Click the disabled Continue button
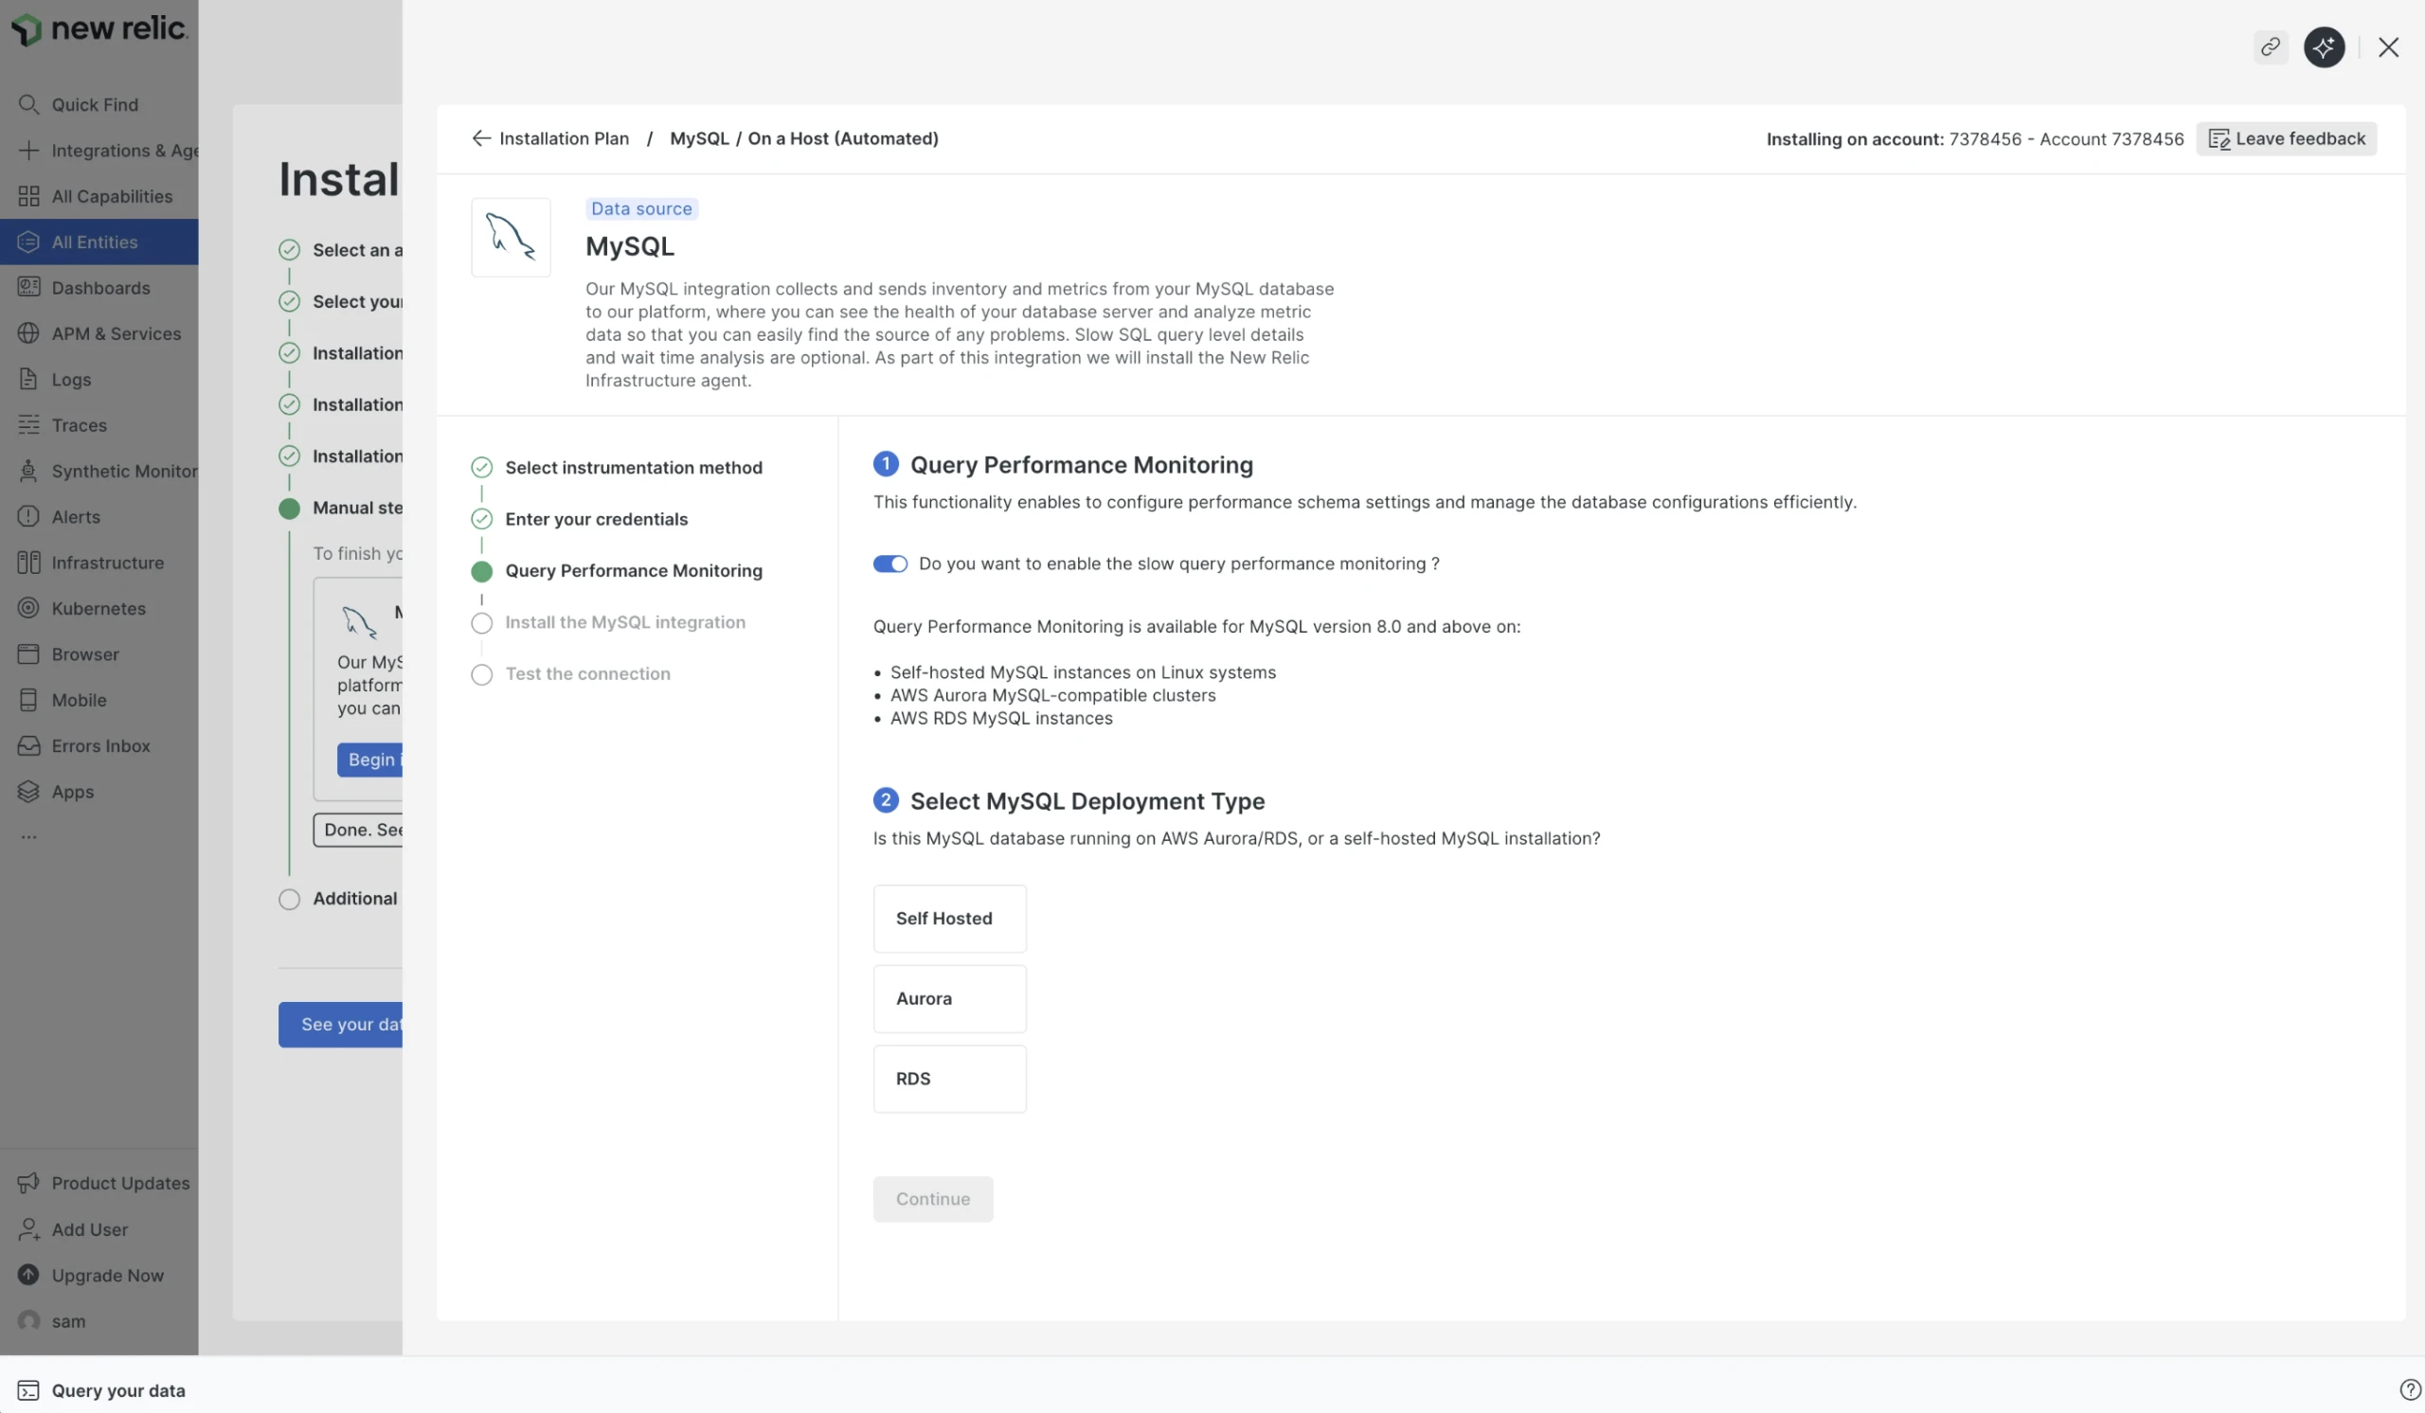The image size is (2425, 1413). 933,1200
